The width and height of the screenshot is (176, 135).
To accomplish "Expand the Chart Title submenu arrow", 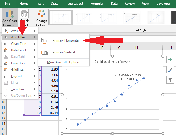I will coord(35,44).
